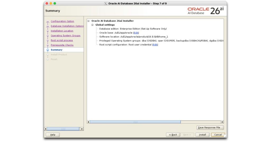271x142 pixels.
Task: Click the sidebar's horizontal scrollbar thumb
Action: pyautogui.click(x=63, y=129)
